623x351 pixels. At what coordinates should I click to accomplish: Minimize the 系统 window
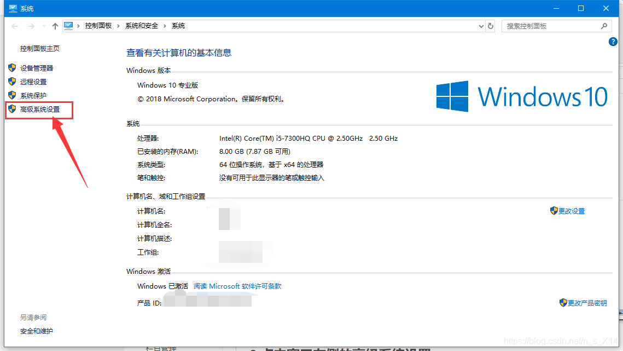point(556,8)
